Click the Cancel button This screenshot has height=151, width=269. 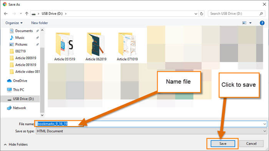pos(251,144)
